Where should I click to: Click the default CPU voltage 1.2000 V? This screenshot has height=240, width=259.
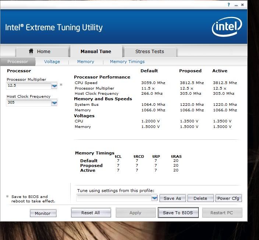click(x=150, y=121)
